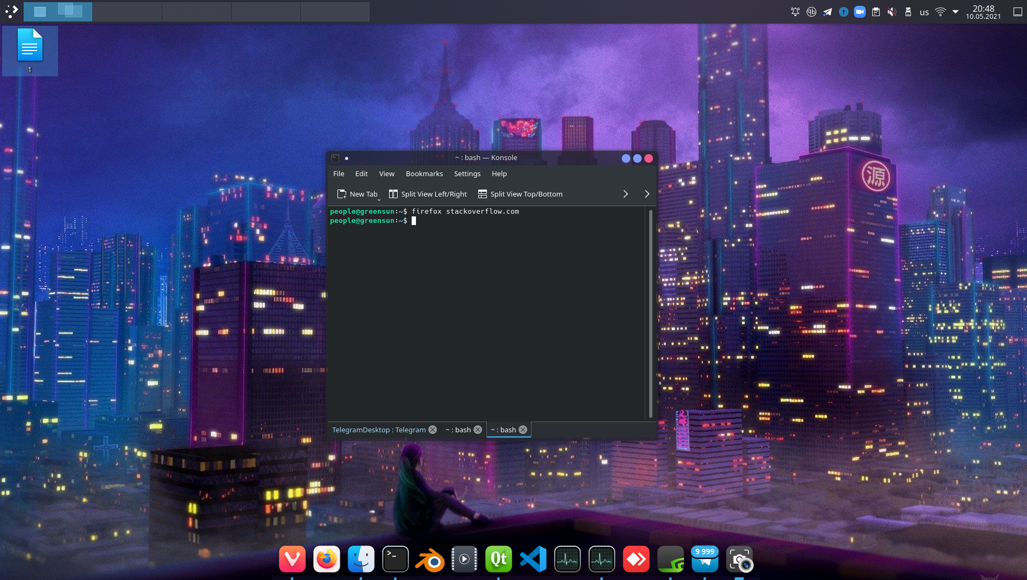Open the video player film-strip dock icon
This screenshot has width=1027, height=580.
point(464,560)
